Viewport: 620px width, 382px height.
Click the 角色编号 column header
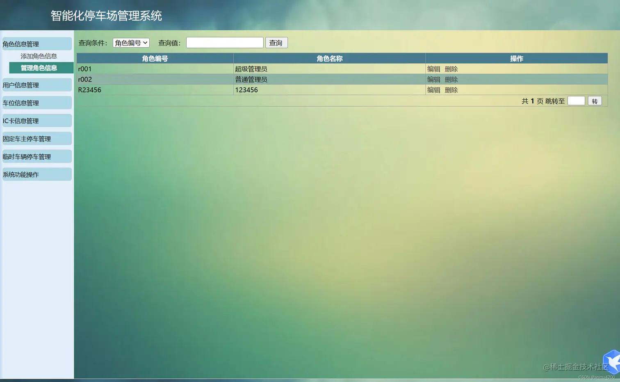155,58
